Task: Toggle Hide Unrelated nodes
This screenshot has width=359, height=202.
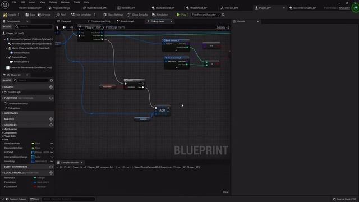Action: (x=81, y=15)
